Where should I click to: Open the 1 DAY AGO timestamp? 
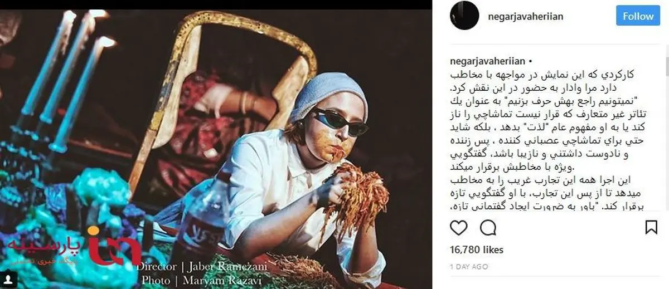click(468, 267)
